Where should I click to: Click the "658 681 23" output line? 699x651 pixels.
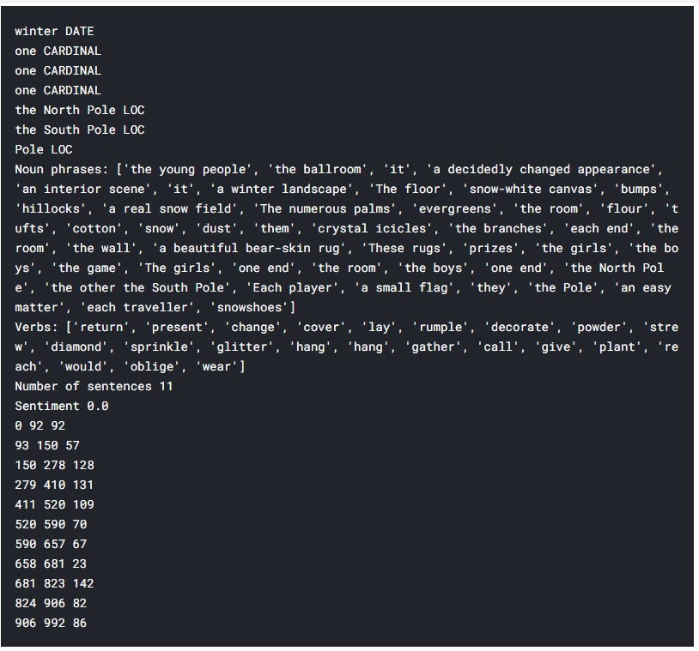tap(51, 564)
